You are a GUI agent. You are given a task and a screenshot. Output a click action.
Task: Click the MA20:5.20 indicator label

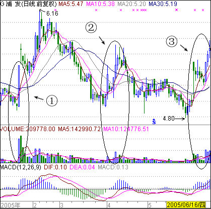coord(131,4)
